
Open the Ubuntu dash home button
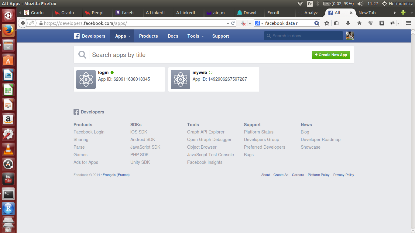tap(8, 15)
